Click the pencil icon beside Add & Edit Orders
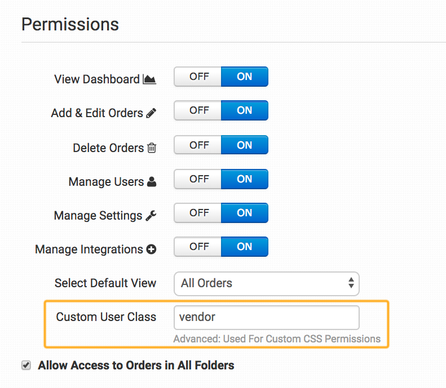 click(x=151, y=113)
